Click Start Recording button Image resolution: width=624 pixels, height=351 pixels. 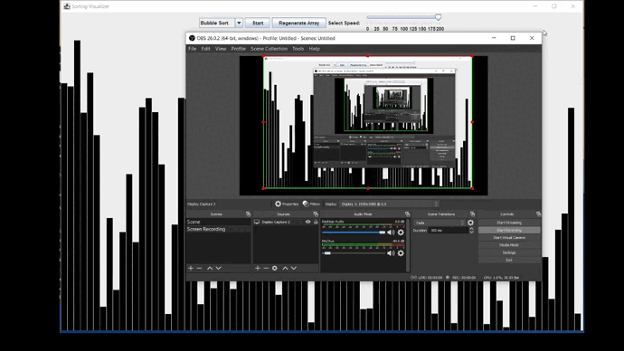click(509, 230)
